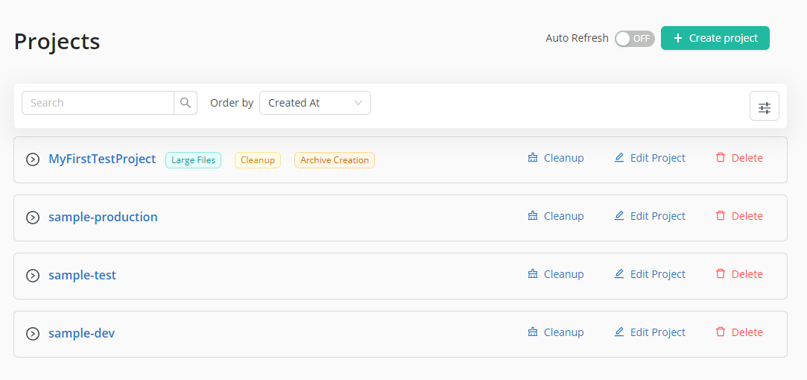Screen dimensions: 807x380
Task: Open the filter settings sliders icon
Action: 764,107
